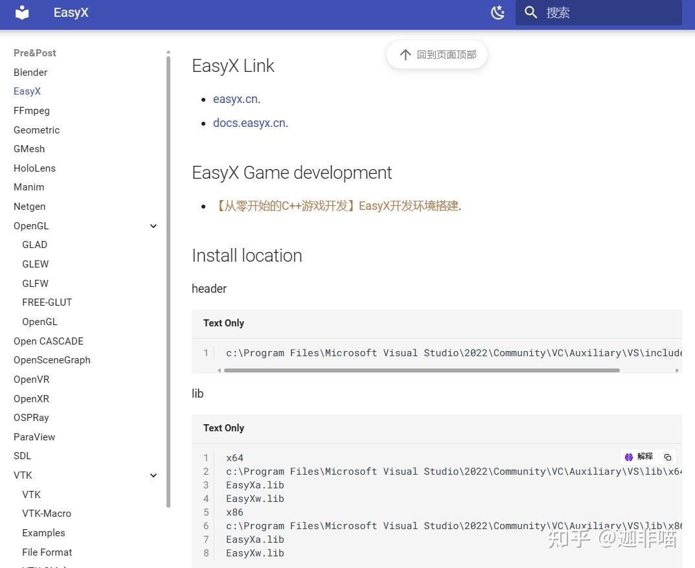Click the EasyX site logo icon

coord(22,12)
